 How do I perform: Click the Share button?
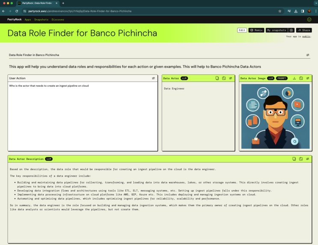[304, 30]
